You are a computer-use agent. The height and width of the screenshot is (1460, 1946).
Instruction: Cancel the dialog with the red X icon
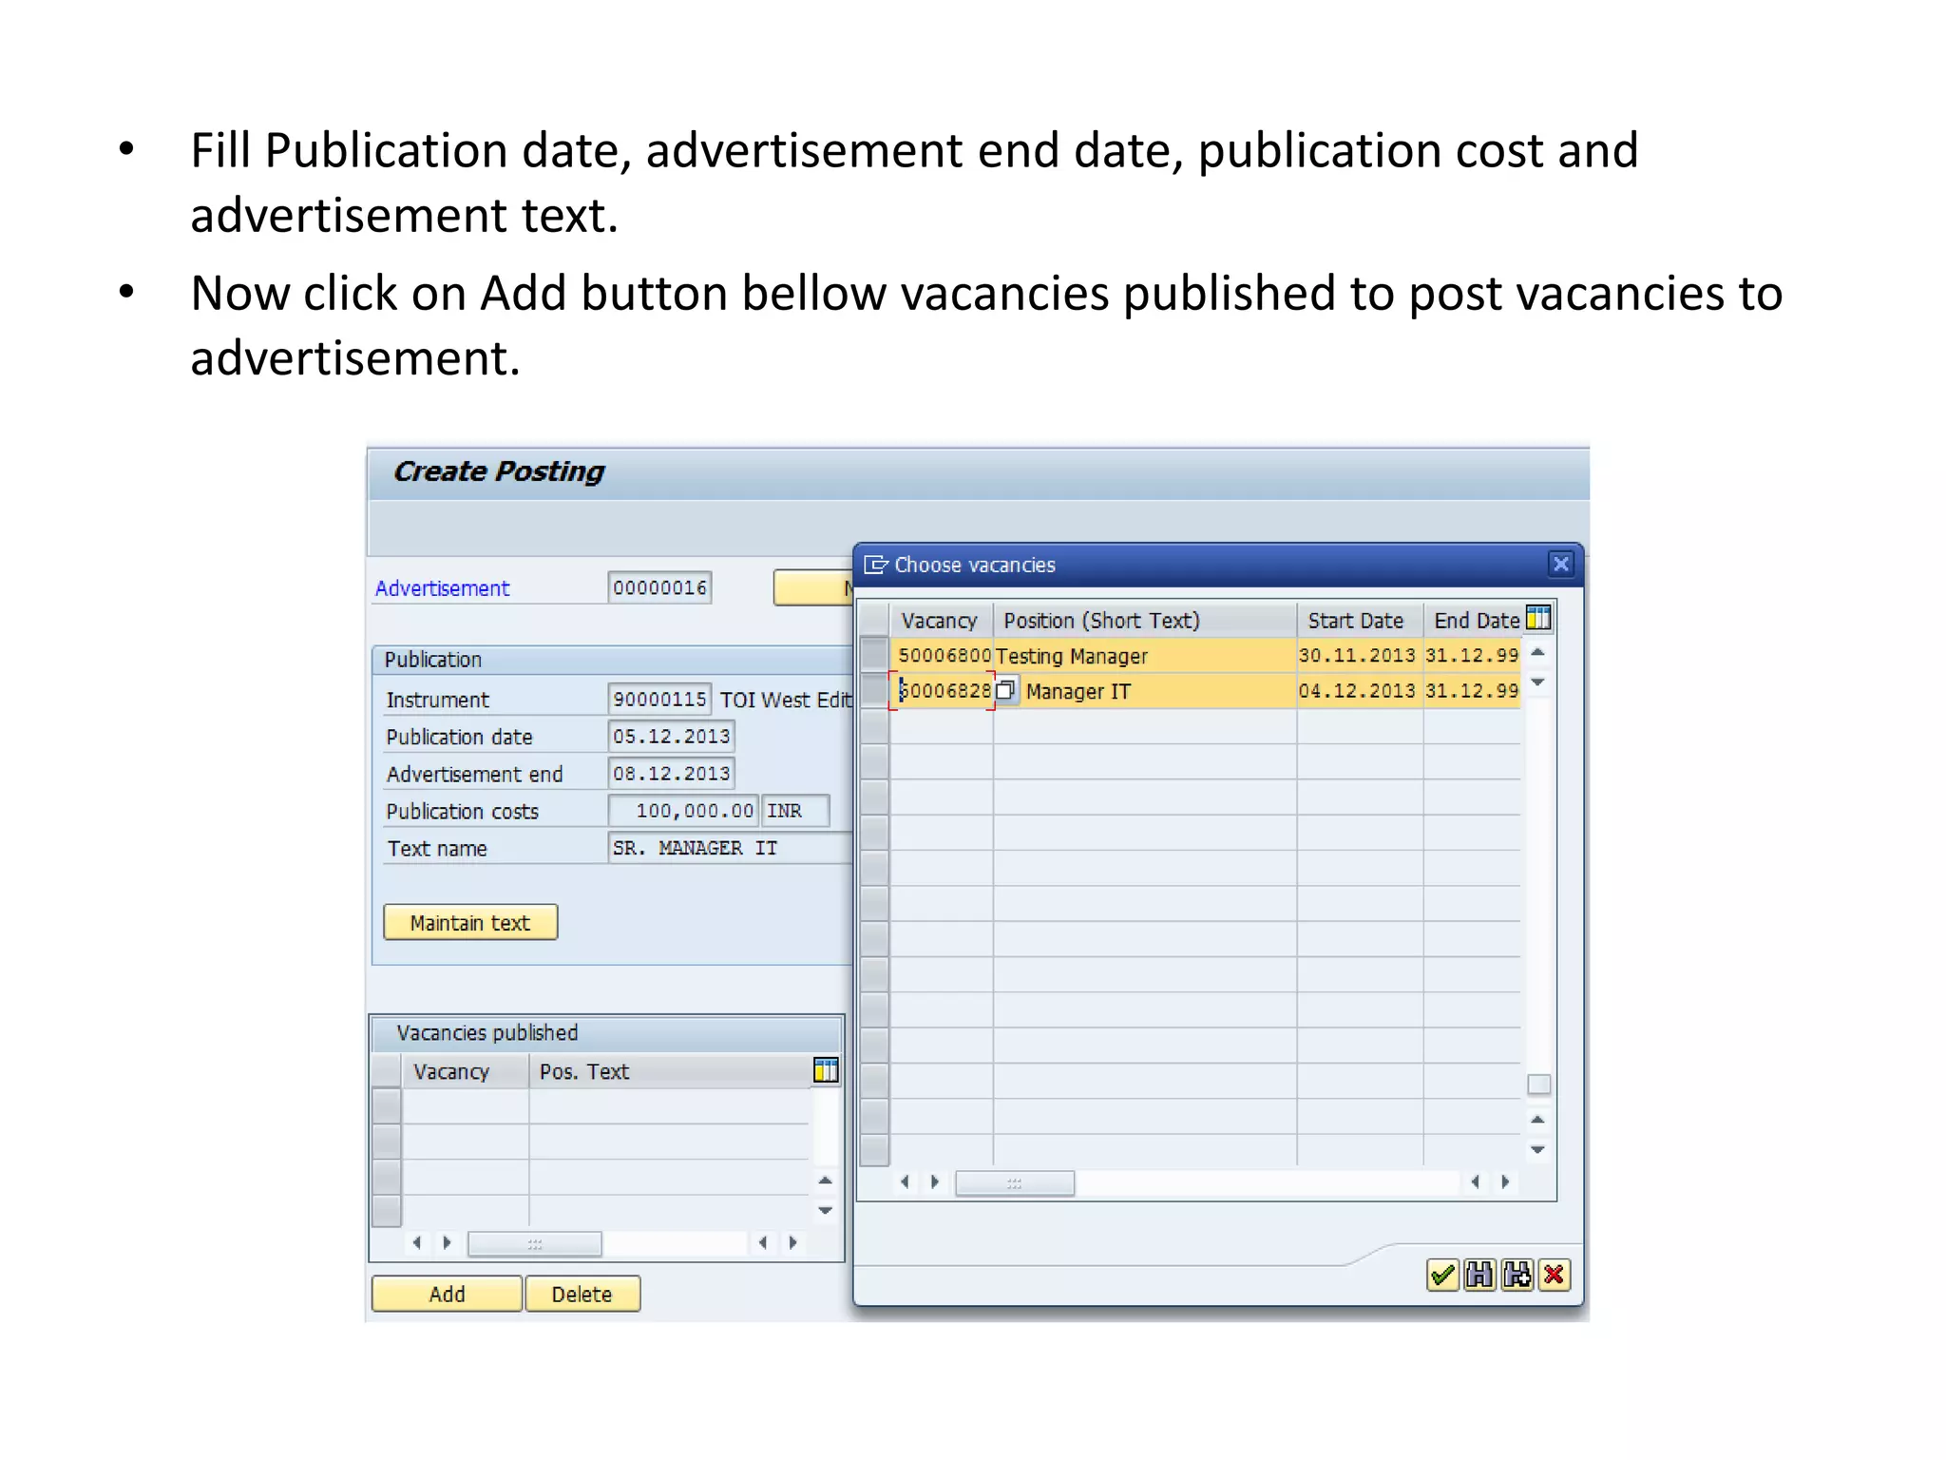click(x=1555, y=1275)
